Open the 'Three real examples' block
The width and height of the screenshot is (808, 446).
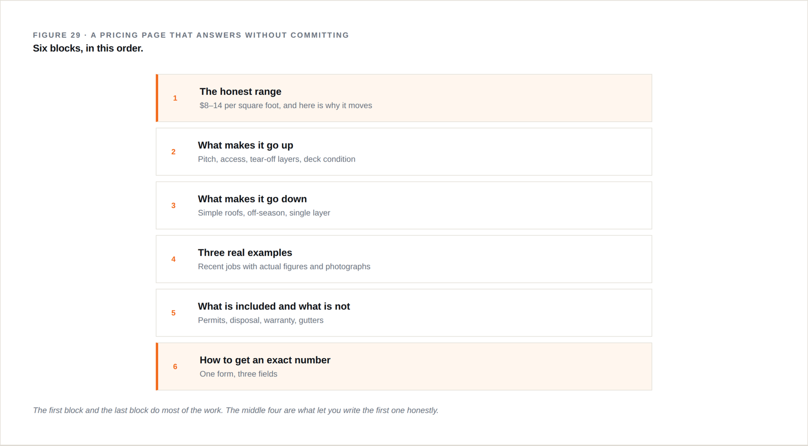pyautogui.click(x=404, y=259)
